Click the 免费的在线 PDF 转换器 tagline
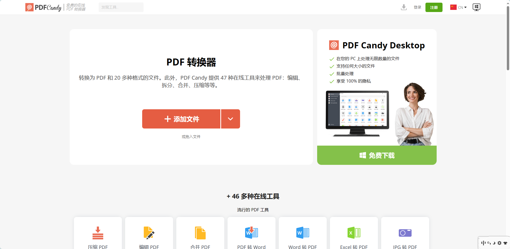510x249 pixels. tap(76, 7)
